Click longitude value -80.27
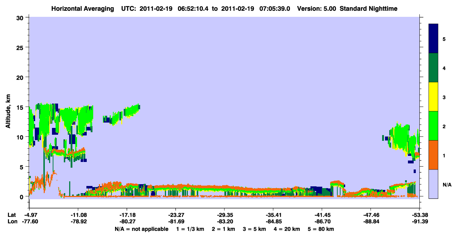 tap(127, 221)
